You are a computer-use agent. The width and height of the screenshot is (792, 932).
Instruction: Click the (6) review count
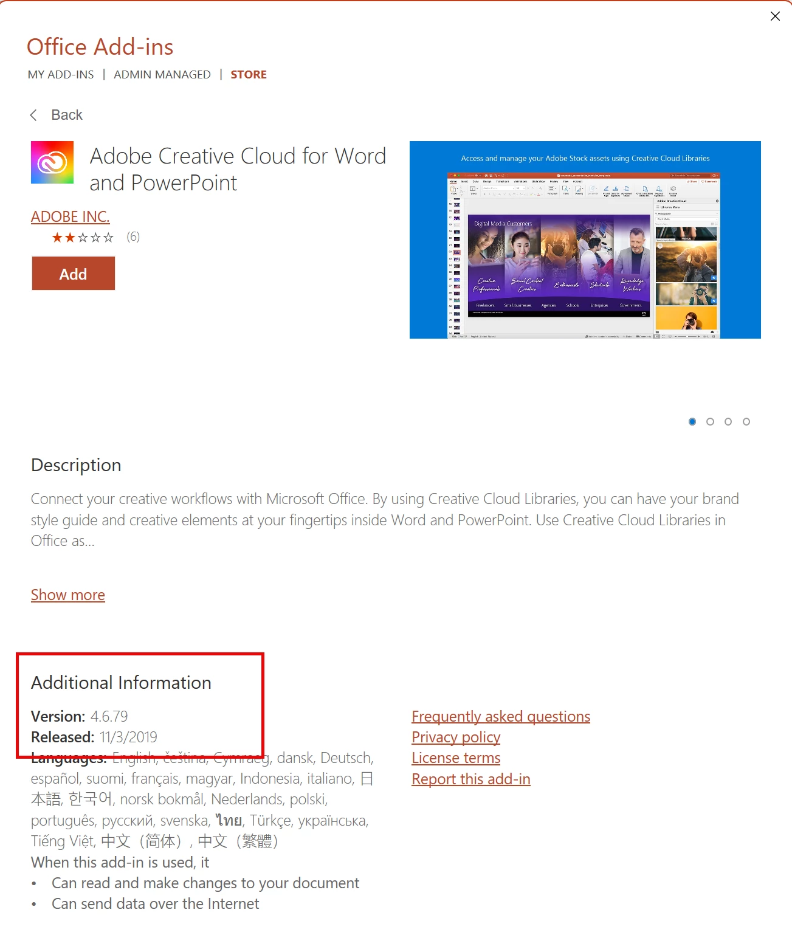(133, 237)
